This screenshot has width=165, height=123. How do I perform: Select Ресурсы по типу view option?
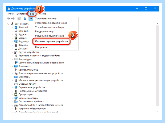pyautogui.click(x=44, y=31)
